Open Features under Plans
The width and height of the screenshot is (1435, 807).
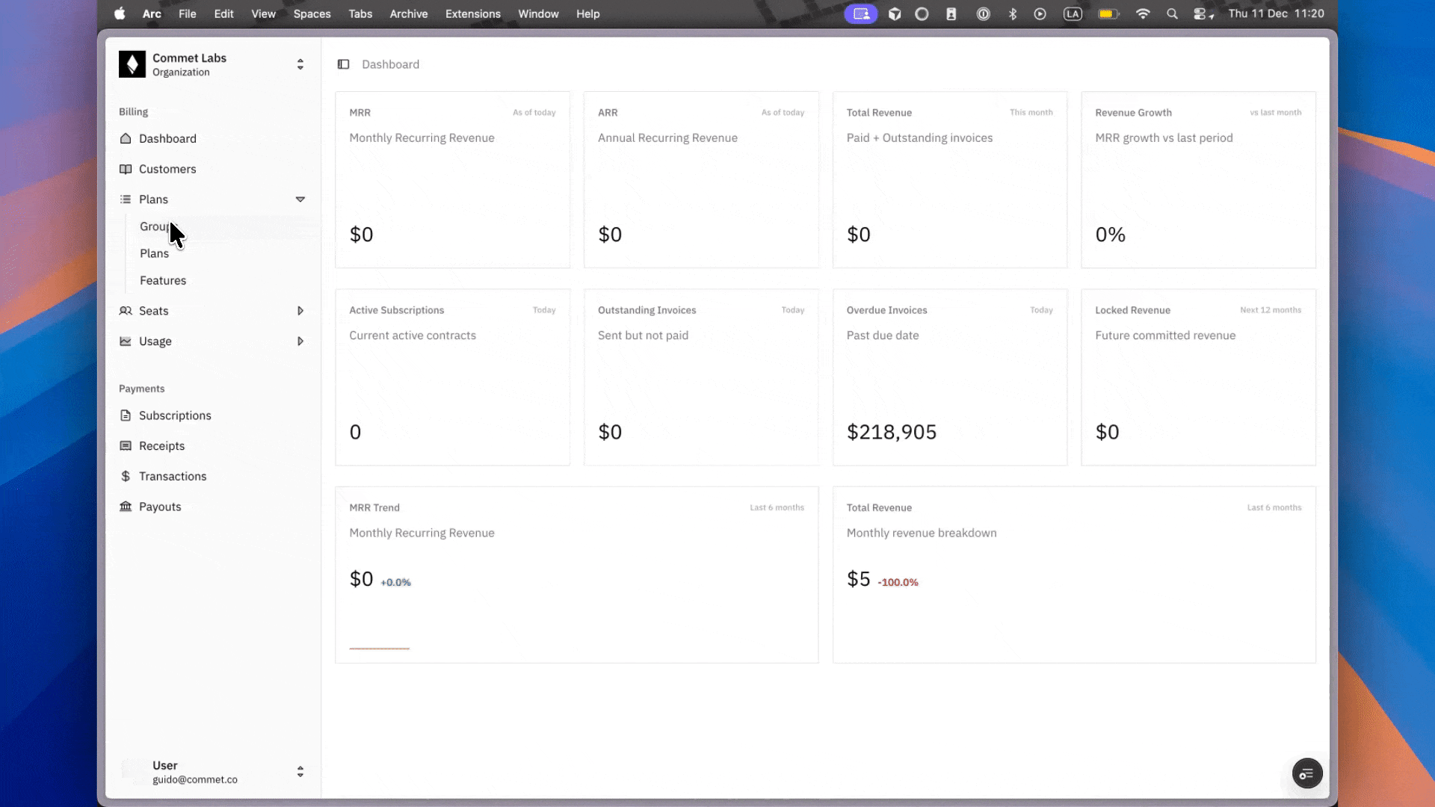(x=163, y=280)
